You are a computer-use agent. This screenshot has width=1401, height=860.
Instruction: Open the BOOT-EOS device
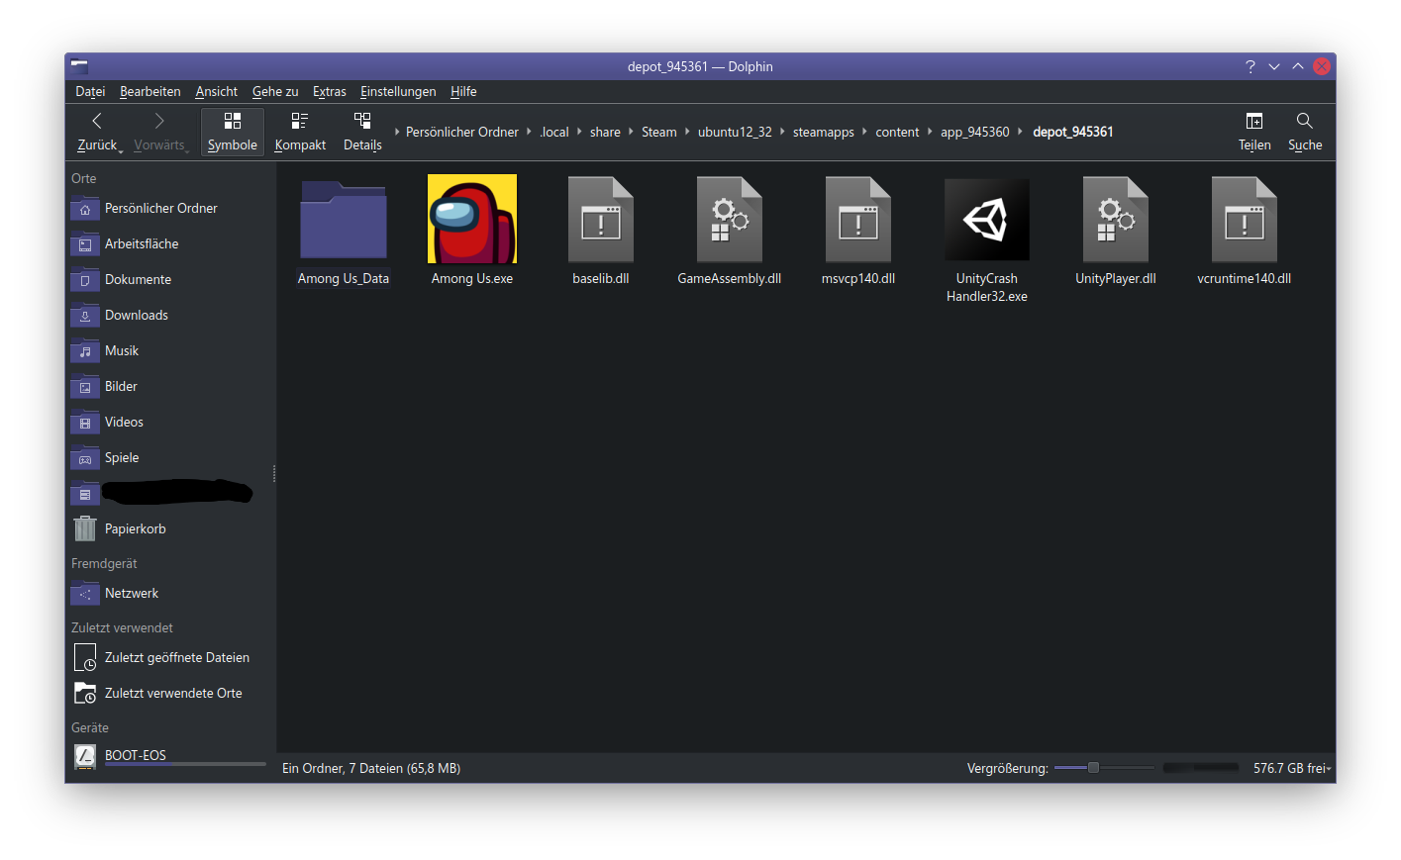coord(170,756)
